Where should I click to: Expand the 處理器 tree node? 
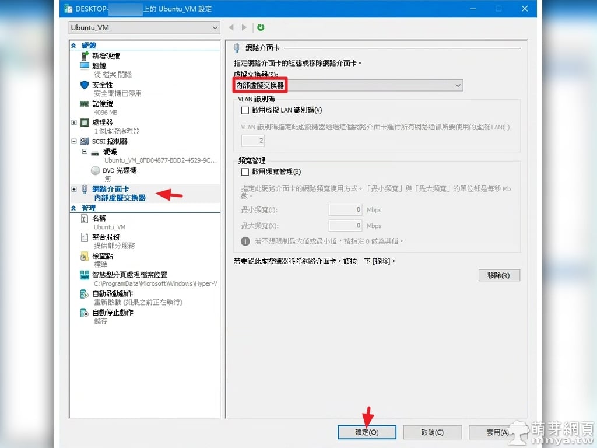point(74,123)
